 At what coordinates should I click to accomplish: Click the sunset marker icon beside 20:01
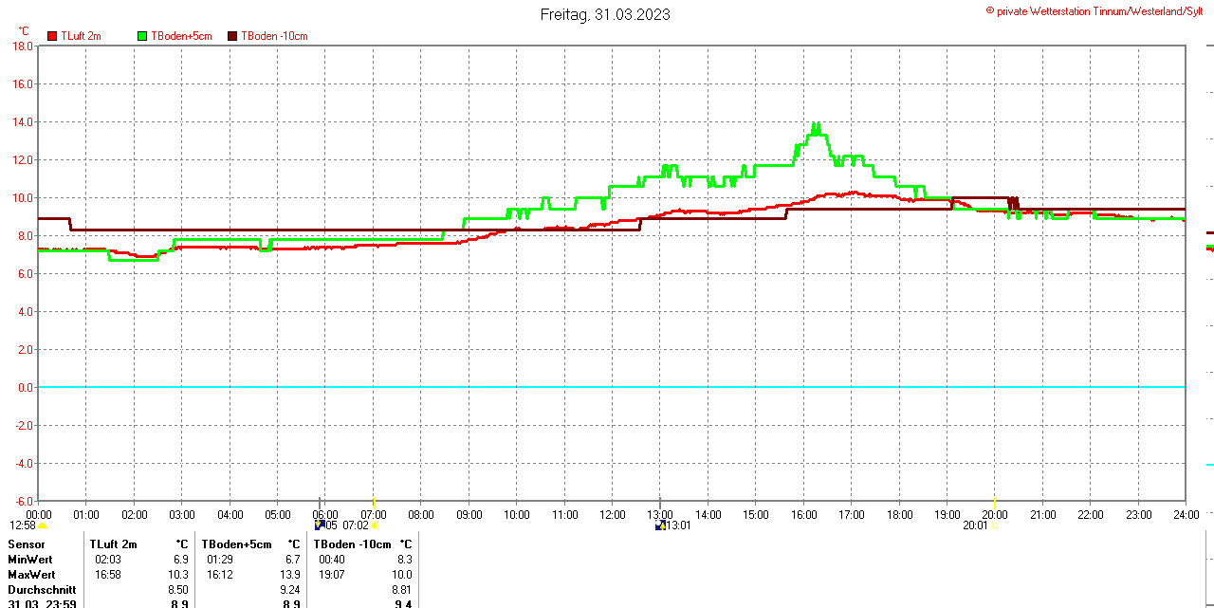tap(994, 525)
